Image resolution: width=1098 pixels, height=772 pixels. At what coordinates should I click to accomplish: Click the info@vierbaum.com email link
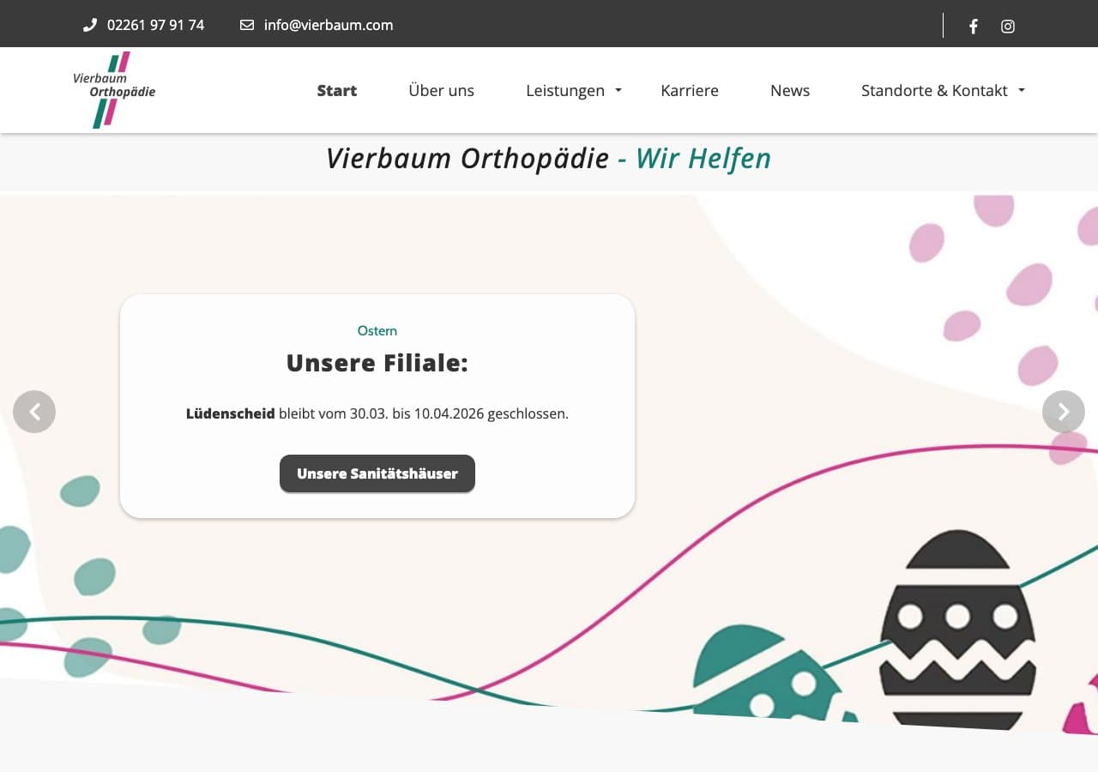tap(329, 25)
